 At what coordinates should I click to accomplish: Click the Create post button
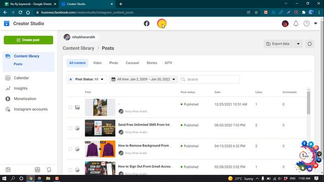pos(28,40)
